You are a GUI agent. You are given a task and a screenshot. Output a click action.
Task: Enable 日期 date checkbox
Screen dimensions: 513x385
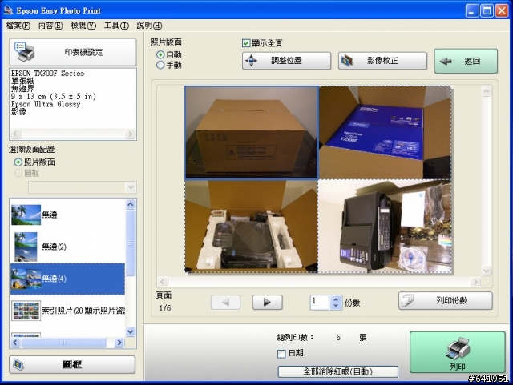[281, 354]
